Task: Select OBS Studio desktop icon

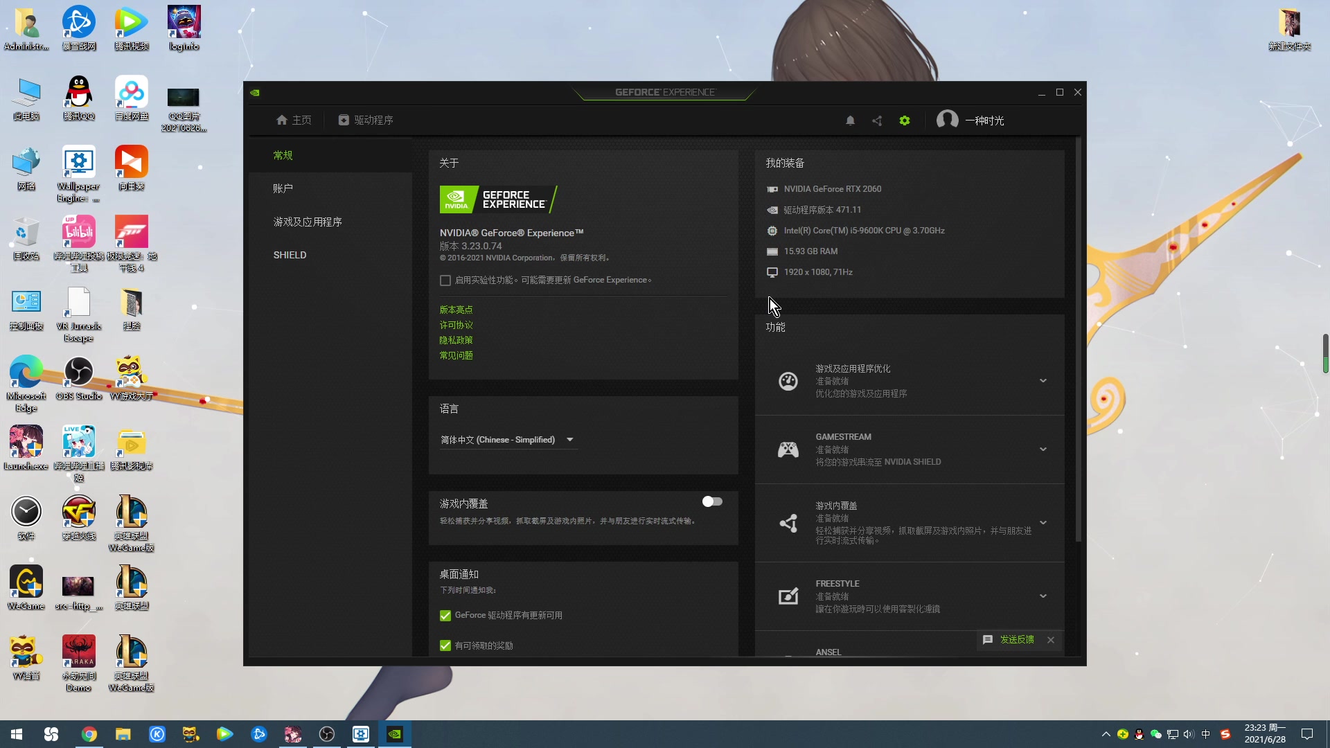Action: (79, 378)
